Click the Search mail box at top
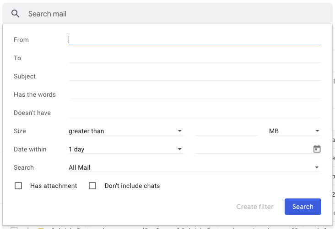Viewport: 335px width, 229px height. [x=174, y=14]
